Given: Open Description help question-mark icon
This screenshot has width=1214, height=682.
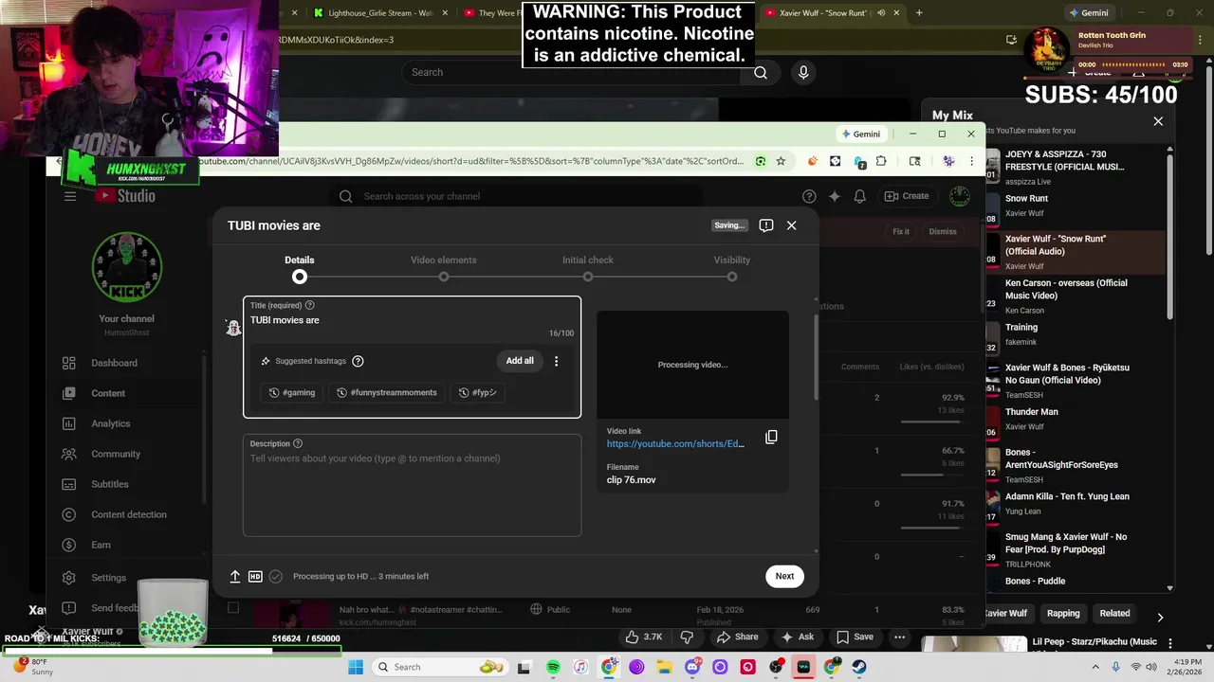Looking at the screenshot, I should tap(298, 443).
